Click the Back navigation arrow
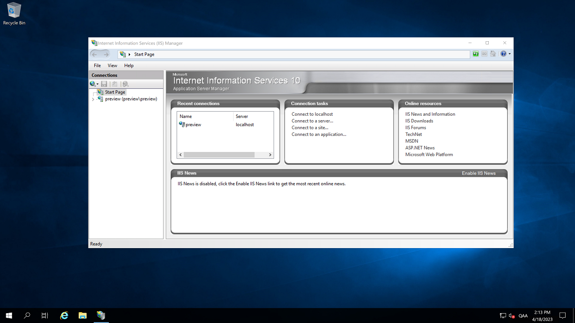This screenshot has width=575, height=323. (94, 54)
